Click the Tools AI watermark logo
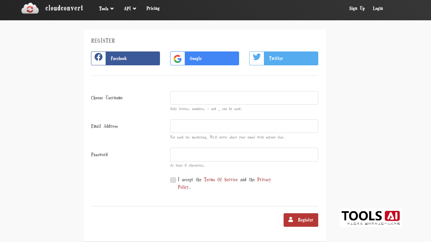 click(x=371, y=217)
